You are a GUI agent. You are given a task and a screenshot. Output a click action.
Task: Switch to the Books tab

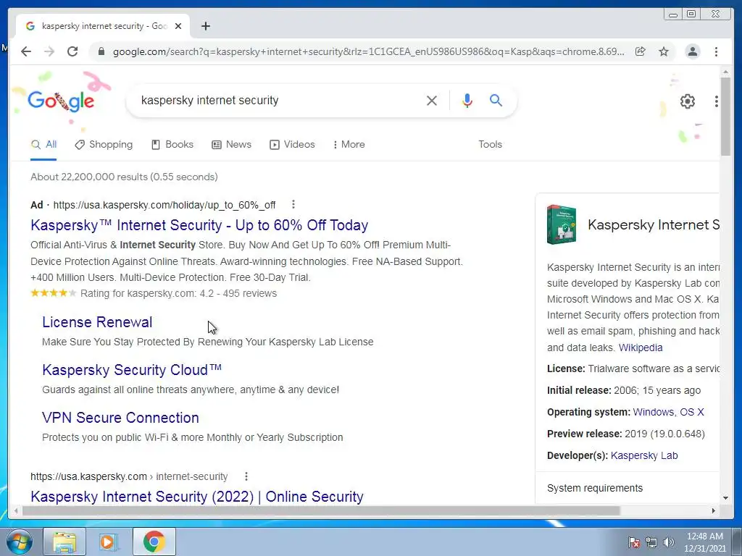tap(172, 144)
